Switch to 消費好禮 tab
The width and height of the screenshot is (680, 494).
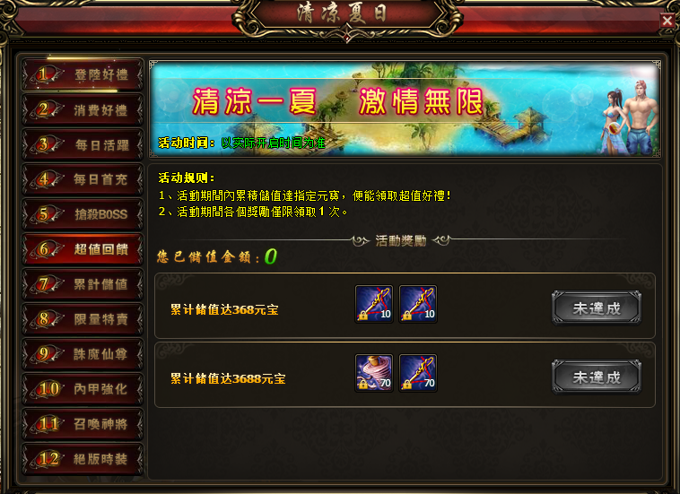(x=83, y=109)
